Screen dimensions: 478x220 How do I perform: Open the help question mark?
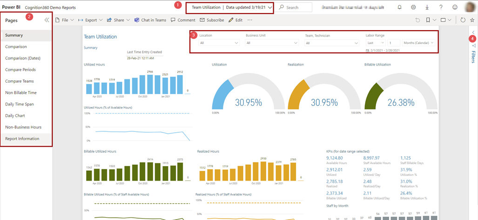coord(441,7)
